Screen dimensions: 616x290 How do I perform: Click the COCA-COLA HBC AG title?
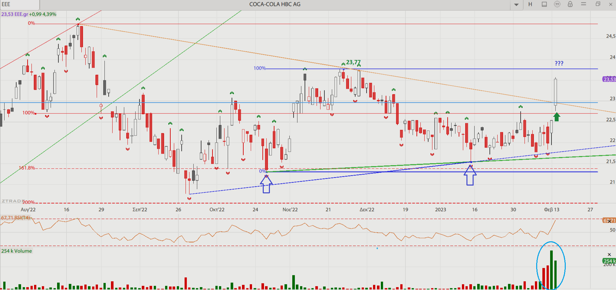[x=275, y=4]
